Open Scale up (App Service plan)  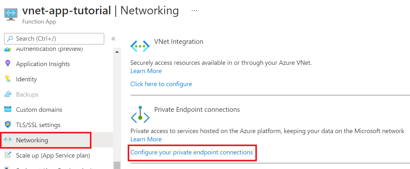[53, 155]
